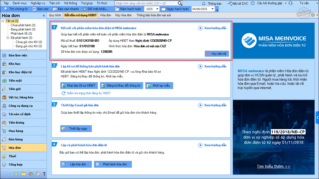Viewport: 319px width, 179px height.
Task: Open Kết nối DVC connection
Action: 238,4
